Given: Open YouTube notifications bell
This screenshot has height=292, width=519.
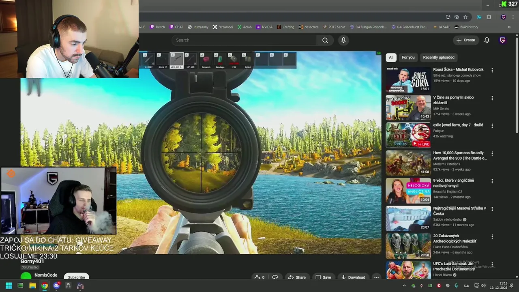Looking at the screenshot, I should [487, 40].
